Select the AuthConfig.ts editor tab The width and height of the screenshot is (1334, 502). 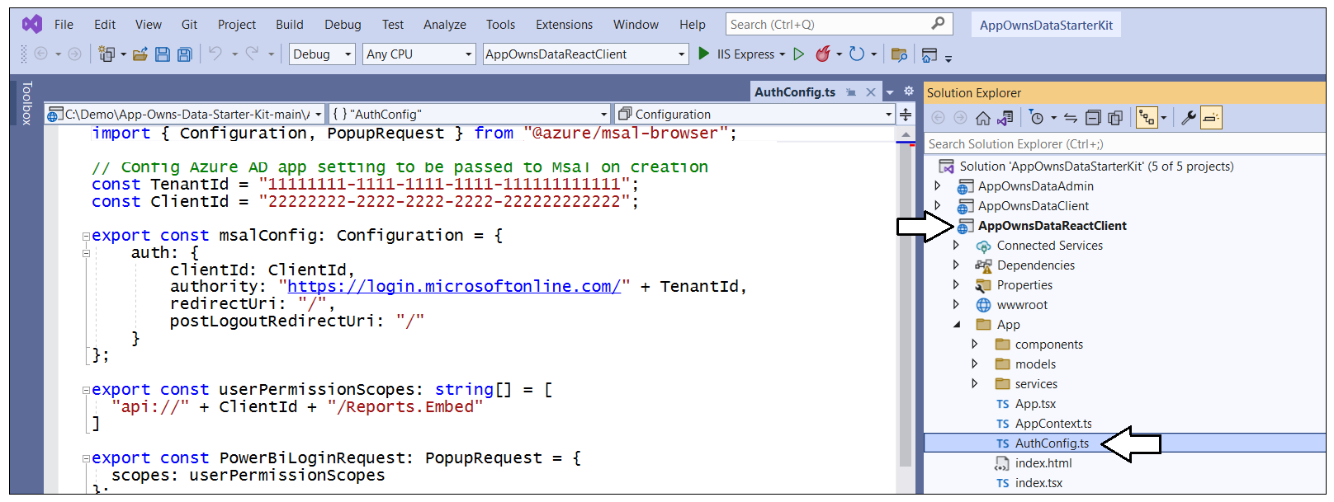pos(795,92)
